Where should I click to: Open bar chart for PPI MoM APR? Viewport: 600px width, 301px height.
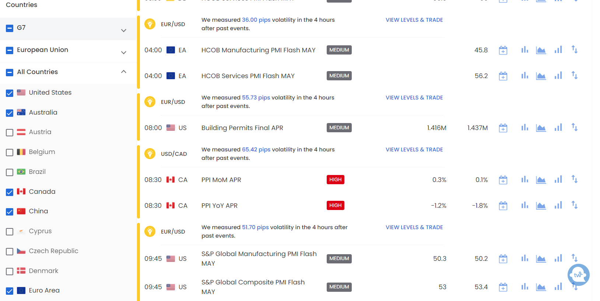point(524,179)
